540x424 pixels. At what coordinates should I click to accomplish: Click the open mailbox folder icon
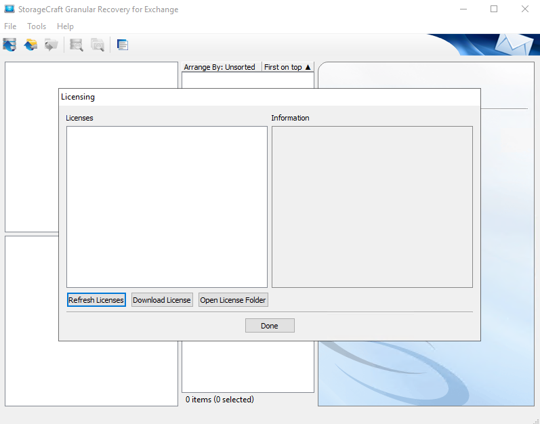30,45
